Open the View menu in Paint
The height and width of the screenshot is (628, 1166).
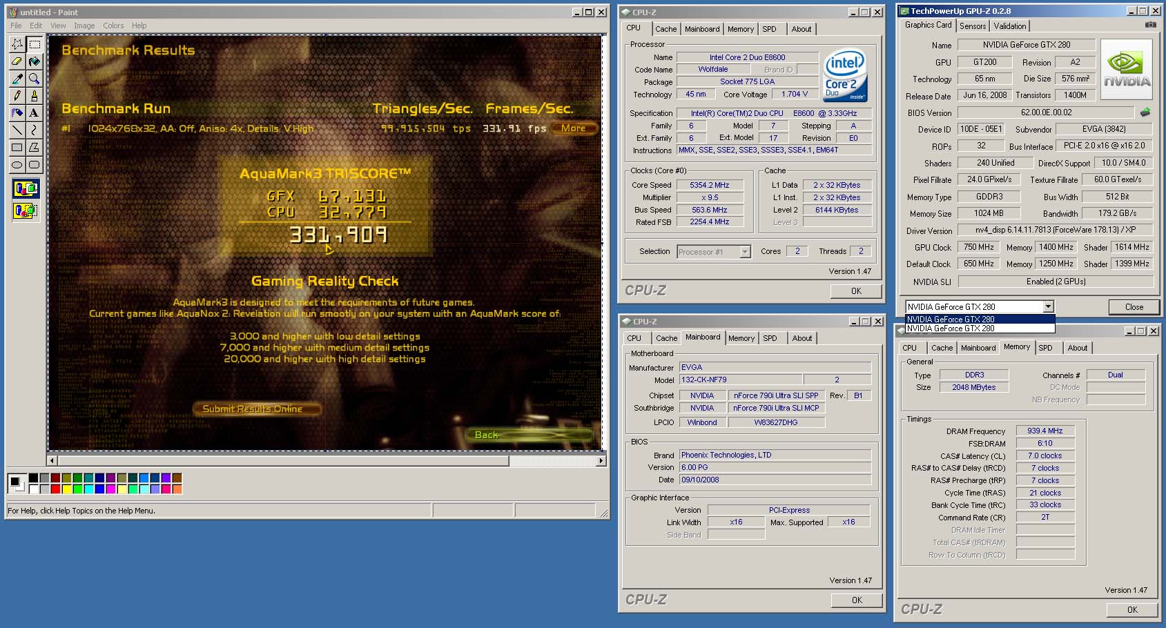(x=58, y=26)
